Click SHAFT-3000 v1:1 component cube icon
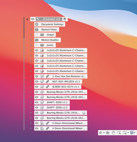 pos(42,102)
